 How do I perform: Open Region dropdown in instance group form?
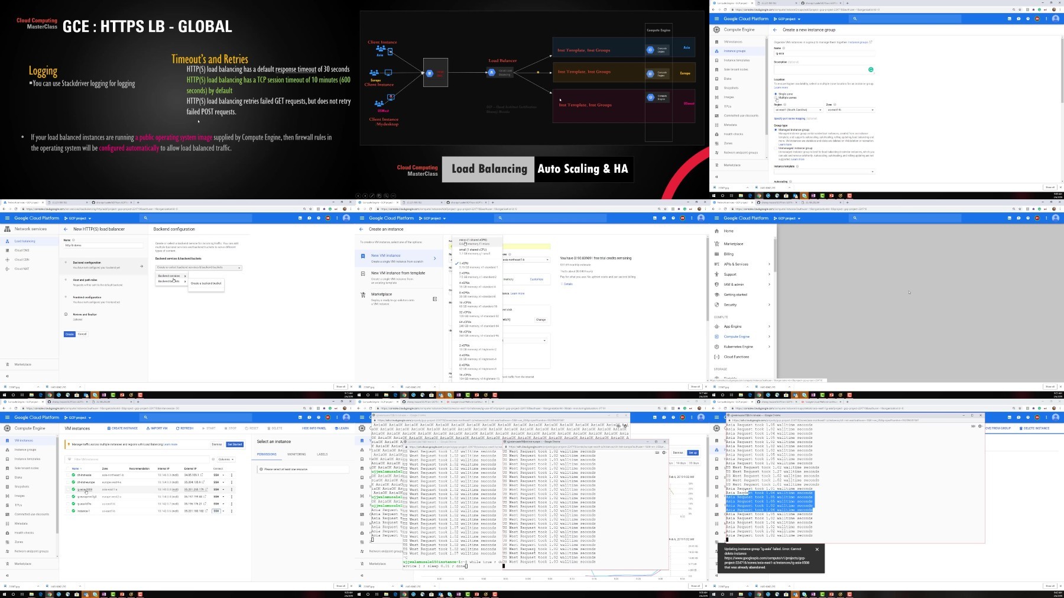pos(798,109)
